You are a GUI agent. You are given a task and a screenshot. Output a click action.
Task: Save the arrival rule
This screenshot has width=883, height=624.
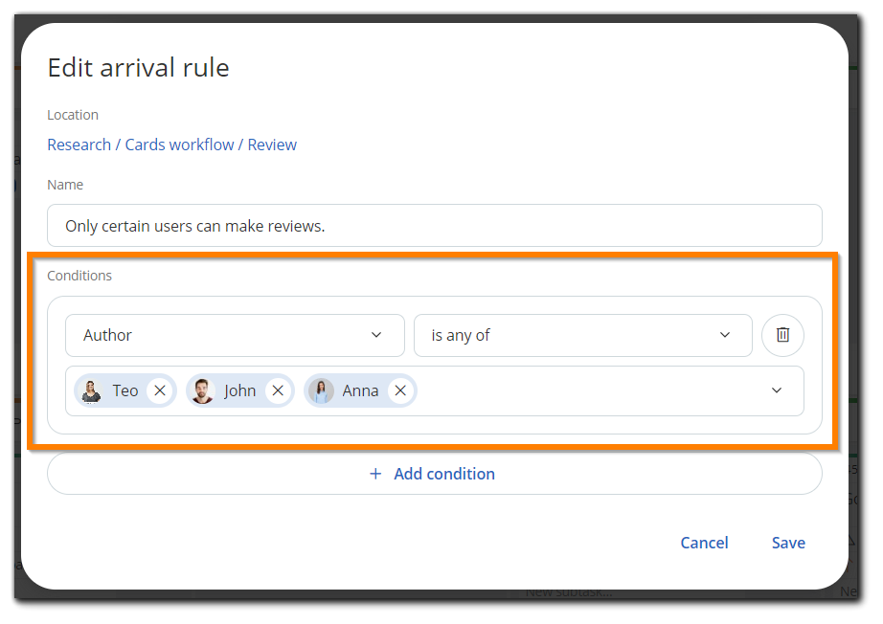pos(787,543)
